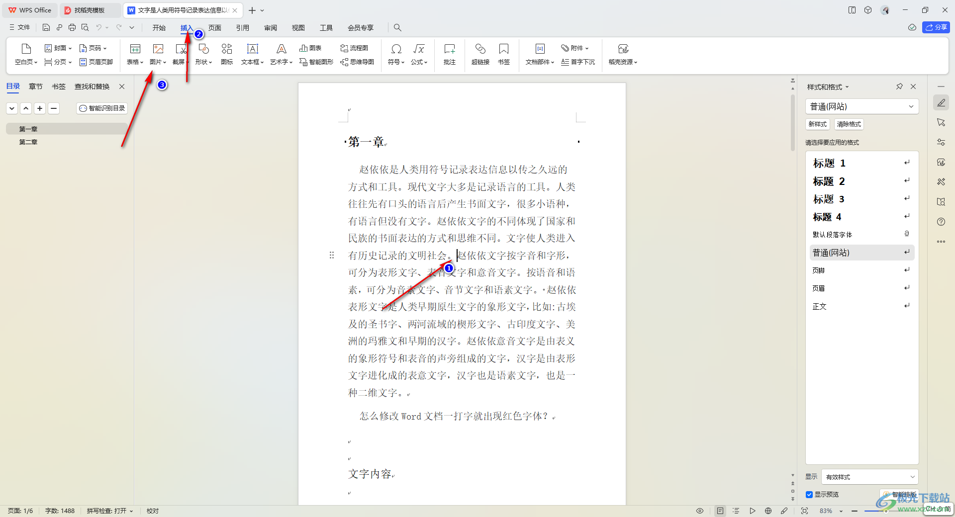Switch to the 查找和替换 navigation tab
Image resolution: width=955 pixels, height=517 pixels.
tap(92, 86)
